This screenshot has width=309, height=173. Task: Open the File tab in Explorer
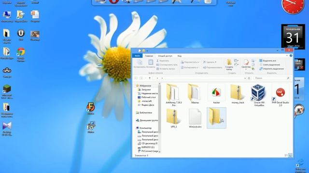tap(137, 56)
